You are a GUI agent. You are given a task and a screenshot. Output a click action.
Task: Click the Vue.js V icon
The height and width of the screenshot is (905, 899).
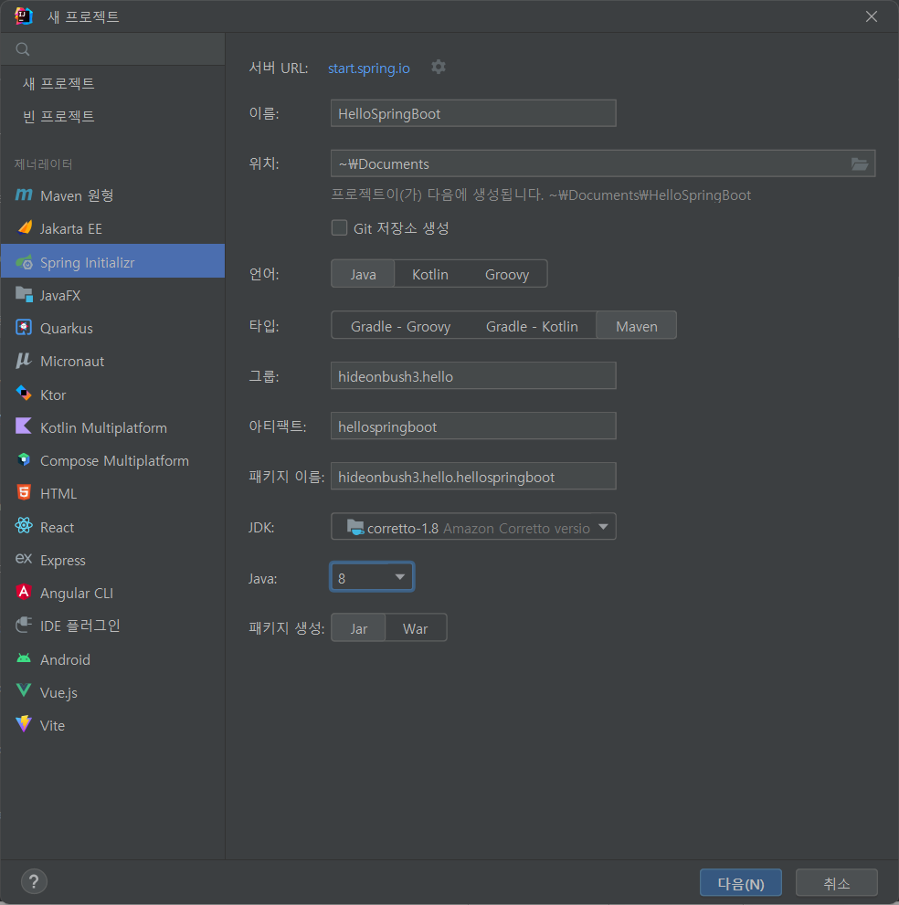(x=24, y=691)
